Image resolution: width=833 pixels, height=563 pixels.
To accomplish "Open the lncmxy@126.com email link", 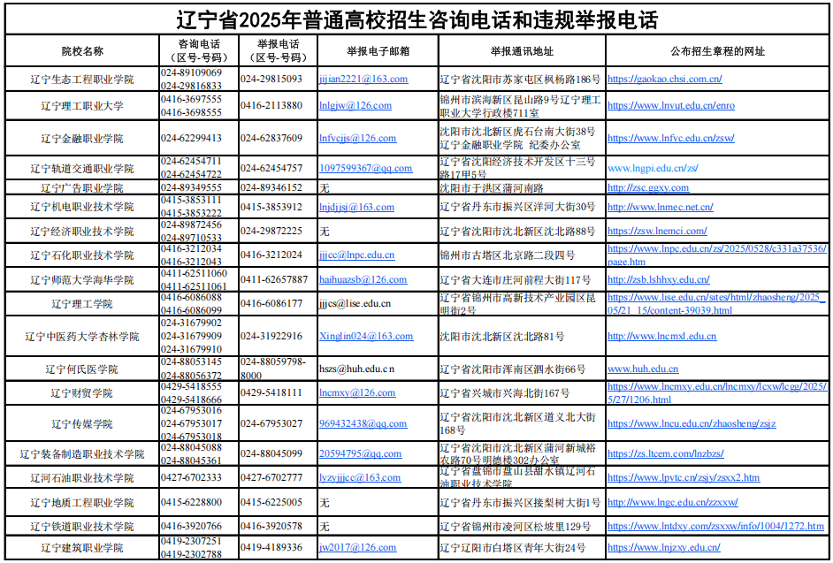I will [357, 393].
